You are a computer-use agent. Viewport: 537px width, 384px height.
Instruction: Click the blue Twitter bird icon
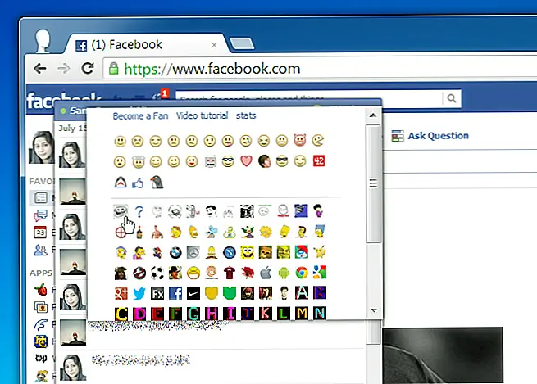(138, 292)
